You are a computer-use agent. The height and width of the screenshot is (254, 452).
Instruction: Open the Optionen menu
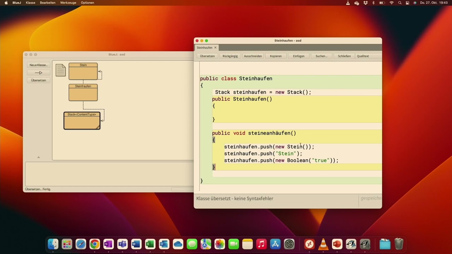pyautogui.click(x=88, y=3)
